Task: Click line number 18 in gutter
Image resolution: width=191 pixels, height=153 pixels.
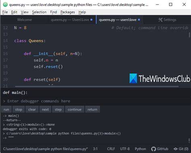Action: pyautogui.click(x=5, y=66)
